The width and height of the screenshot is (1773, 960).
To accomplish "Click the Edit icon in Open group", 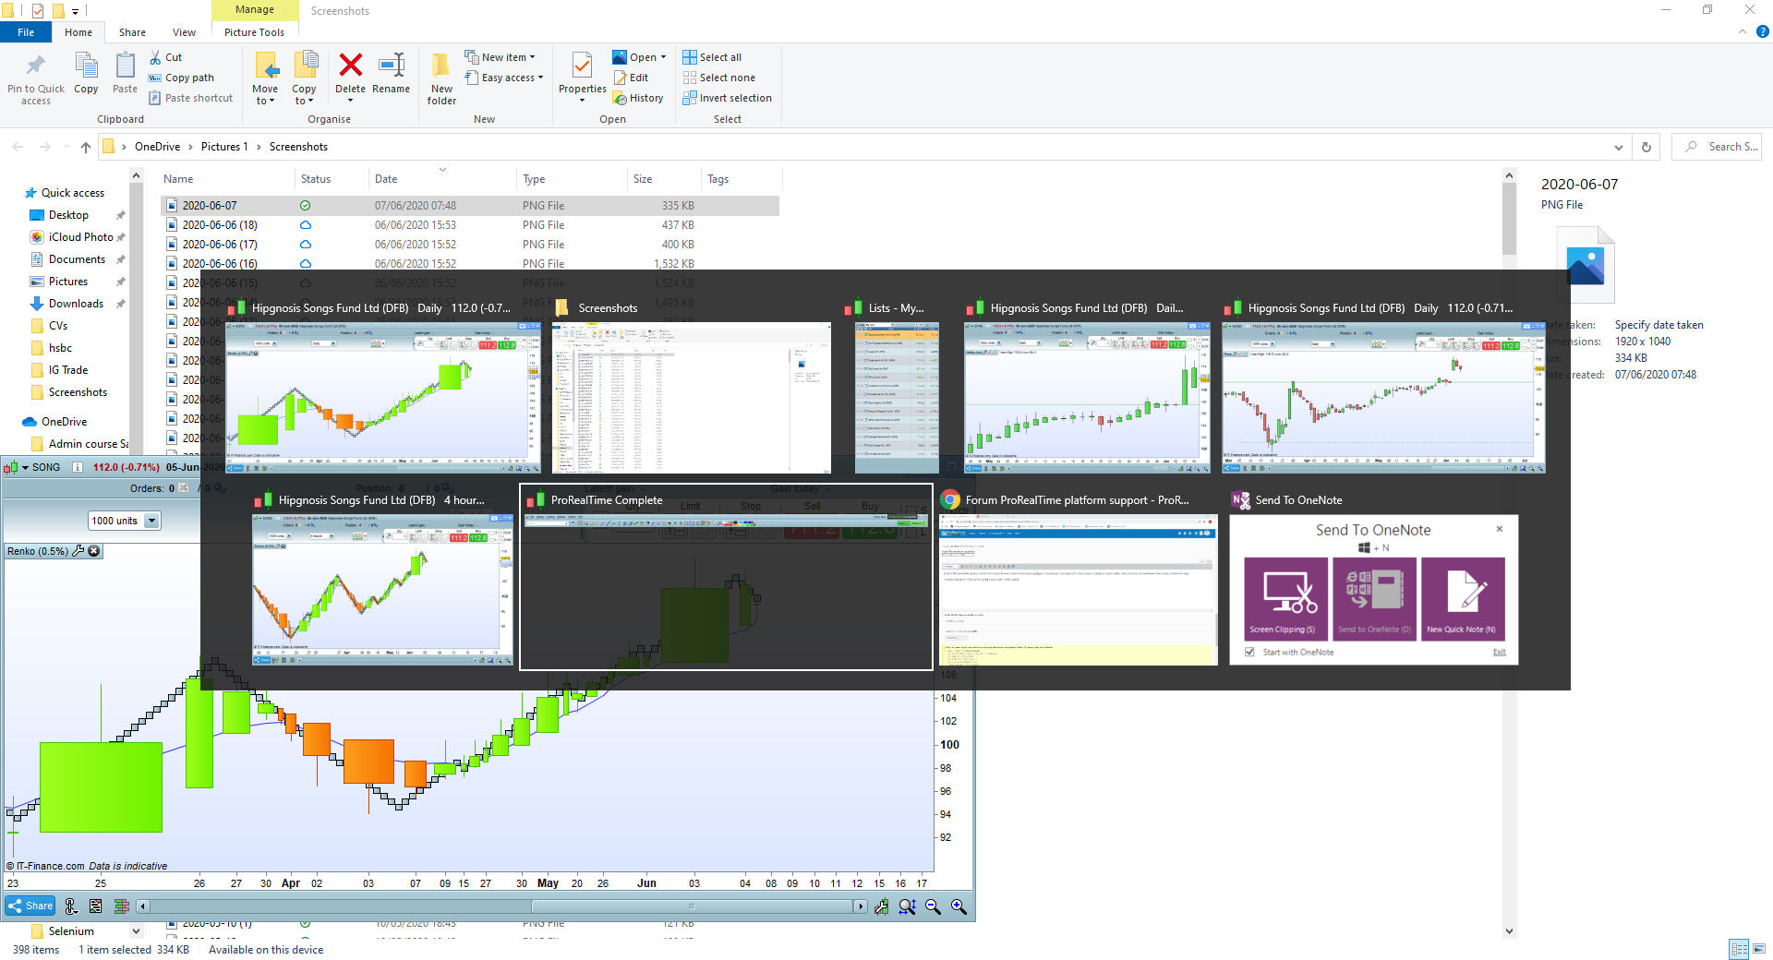I will coord(619,78).
